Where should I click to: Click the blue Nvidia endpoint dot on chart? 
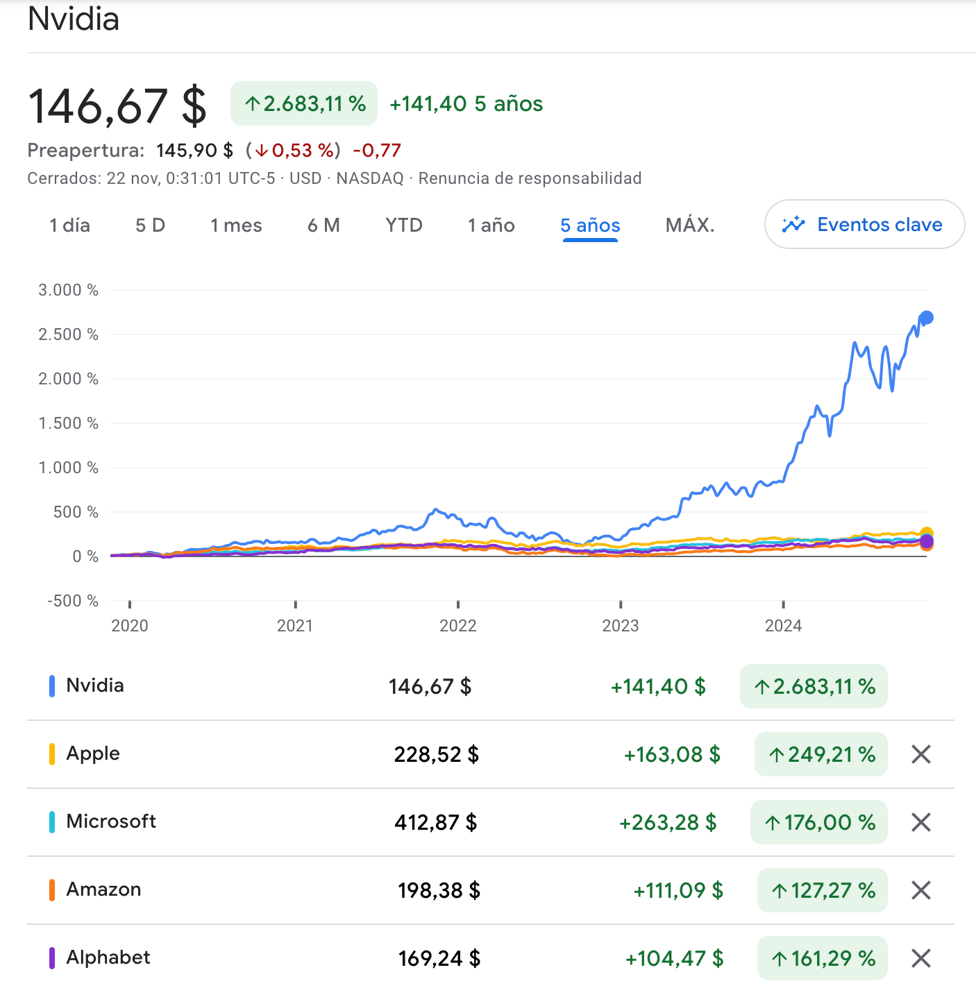[x=926, y=318]
